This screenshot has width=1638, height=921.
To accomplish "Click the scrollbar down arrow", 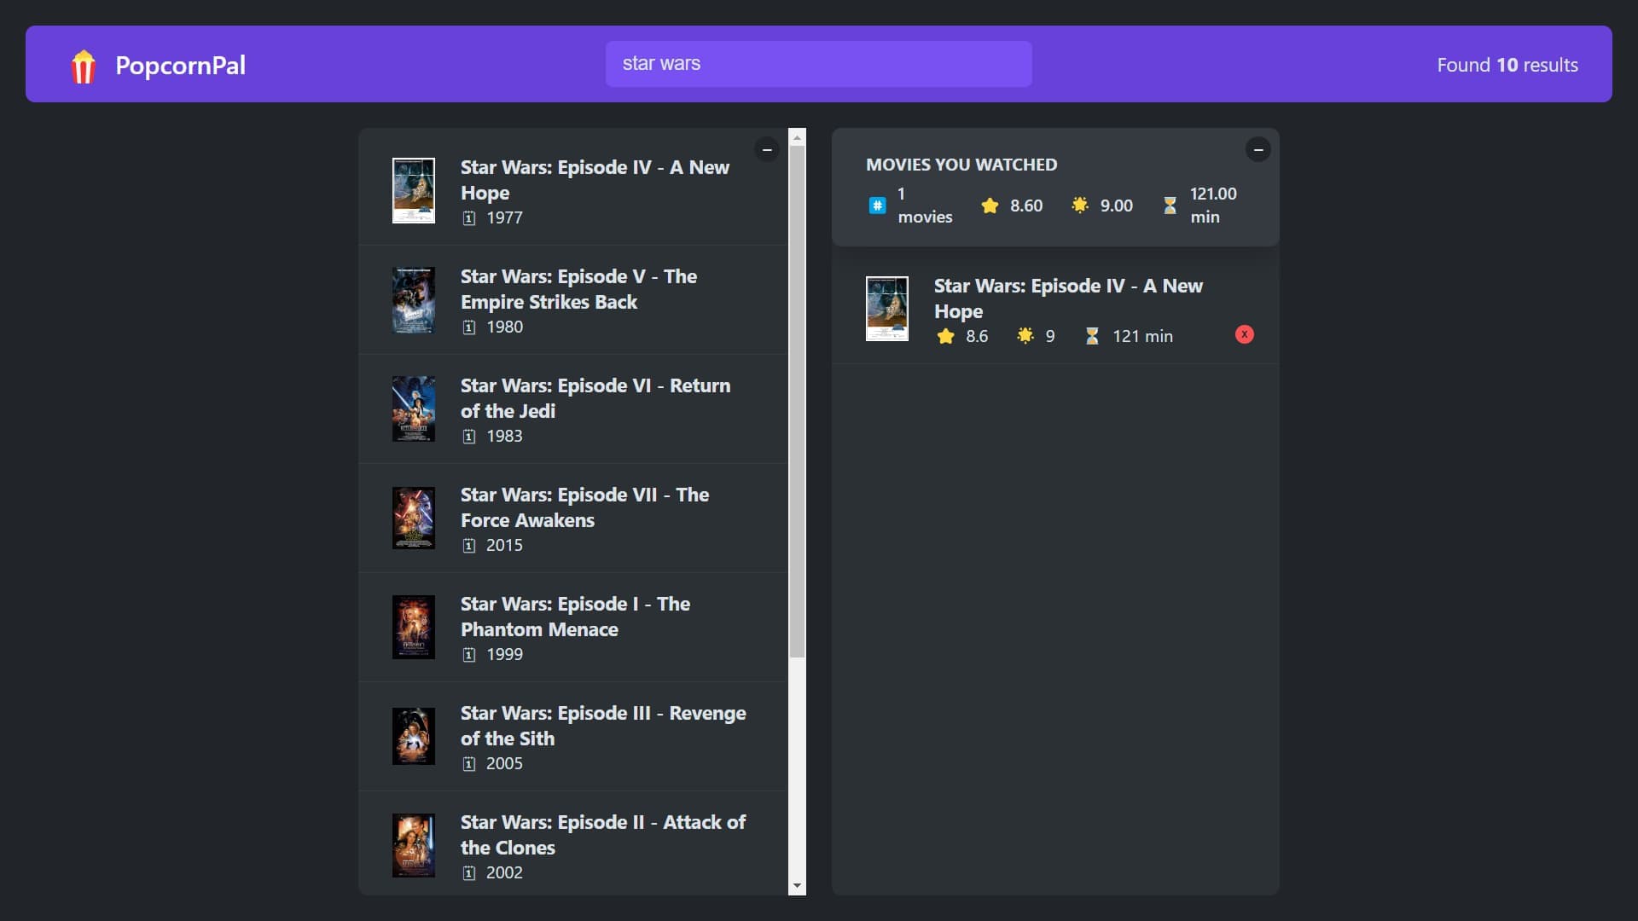I will click(x=797, y=886).
